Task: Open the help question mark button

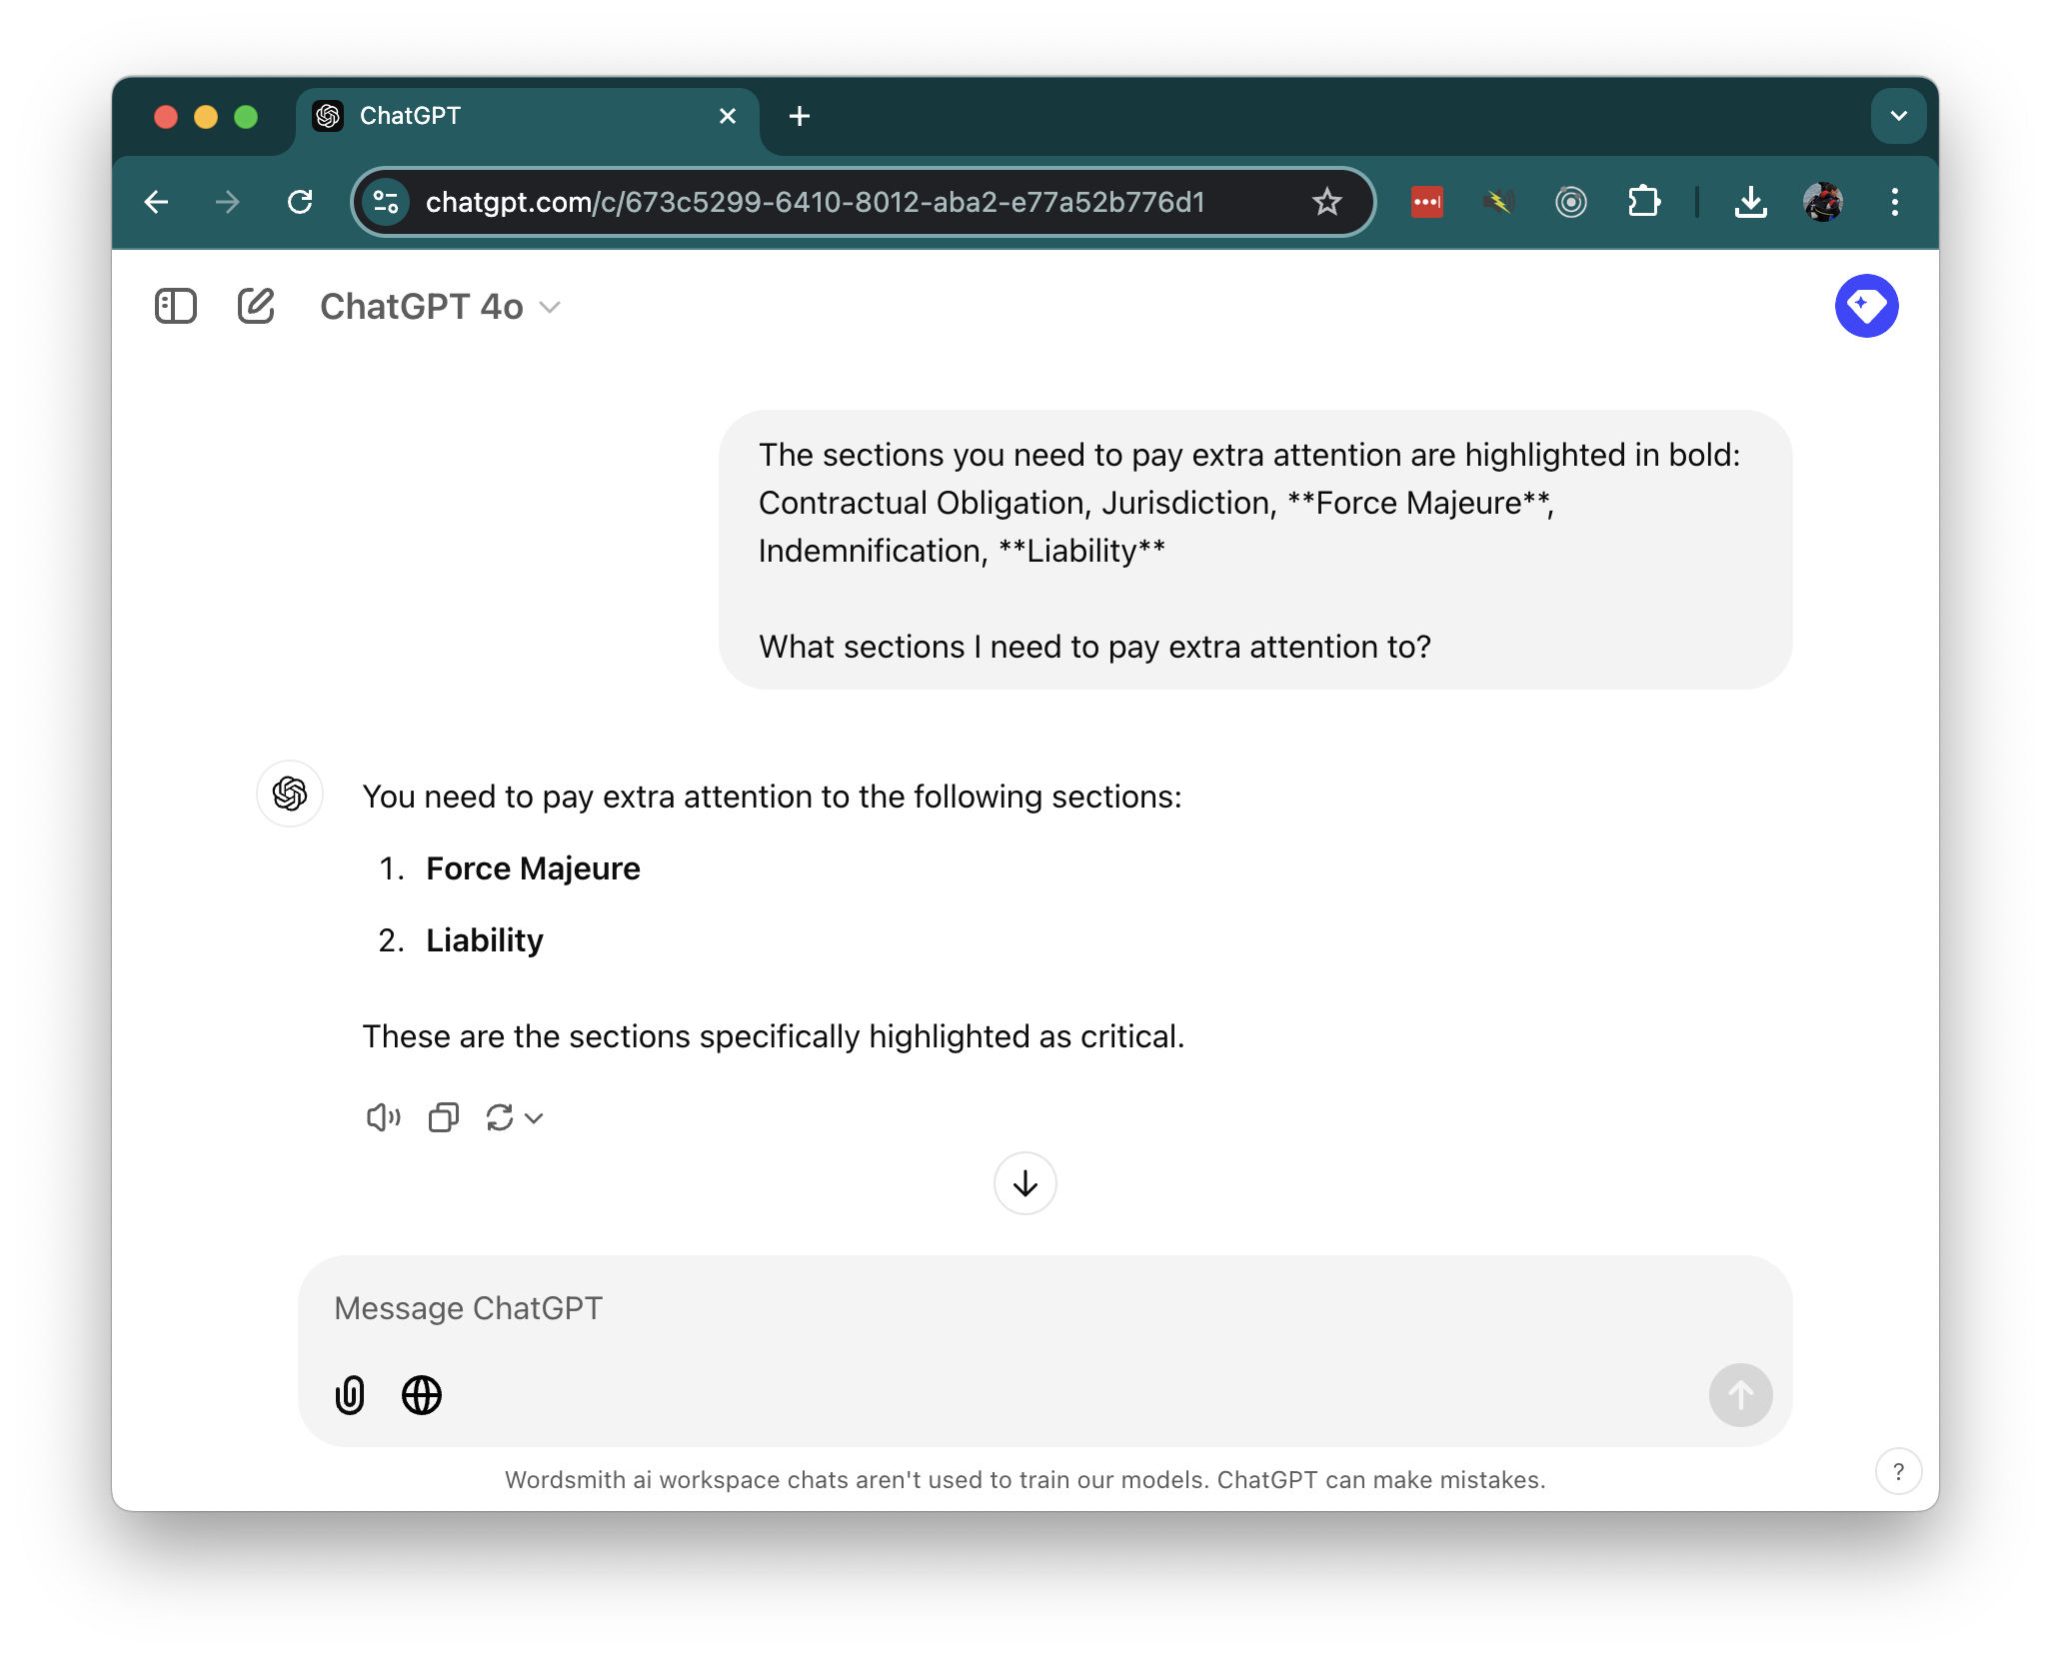Action: (1898, 1470)
